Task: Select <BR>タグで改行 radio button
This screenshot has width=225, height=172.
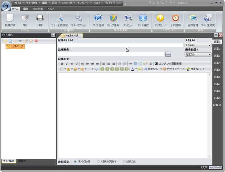Action: 99,162
